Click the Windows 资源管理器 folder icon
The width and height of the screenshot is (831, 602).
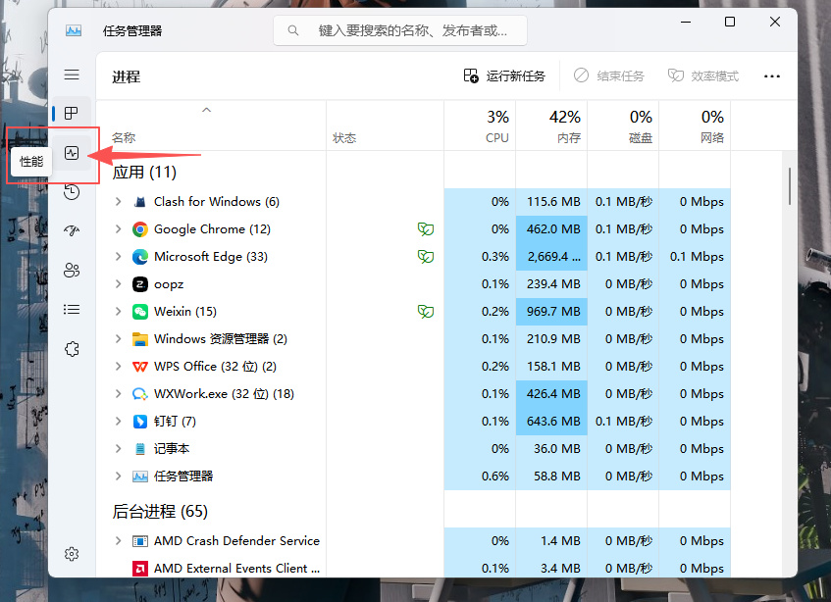pos(140,339)
